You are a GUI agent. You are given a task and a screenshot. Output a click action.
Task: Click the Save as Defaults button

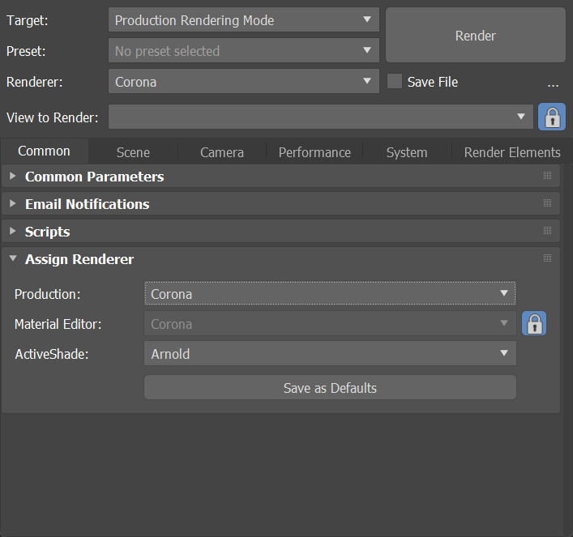coord(330,388)
